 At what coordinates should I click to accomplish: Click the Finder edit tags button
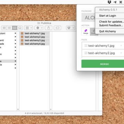click(58, 28)
